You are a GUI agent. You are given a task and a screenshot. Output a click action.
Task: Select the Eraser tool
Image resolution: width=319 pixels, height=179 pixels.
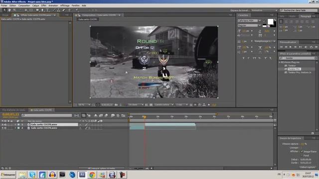64,10
